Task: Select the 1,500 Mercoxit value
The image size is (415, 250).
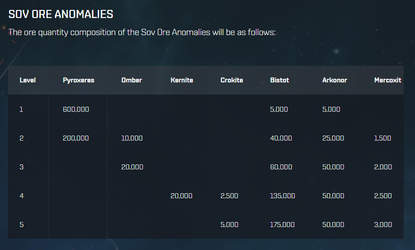Action: [x=383, y=138]
